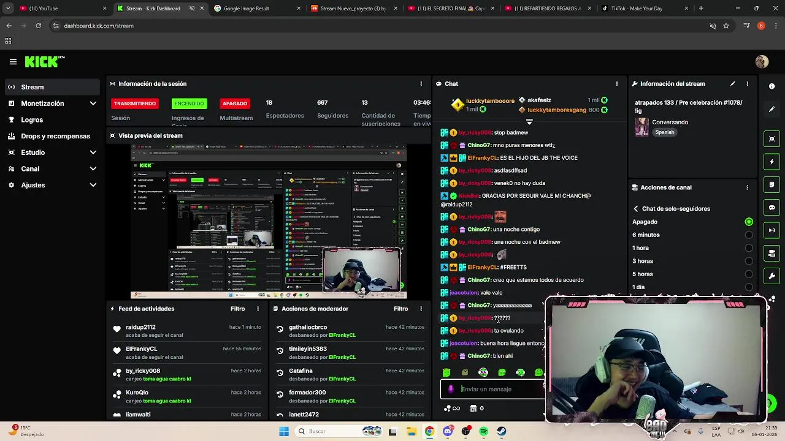Open the hamburger menu beside the Kick logo
Screen dimensions: 785x441
pyautogui.click(x=13, y=62)
